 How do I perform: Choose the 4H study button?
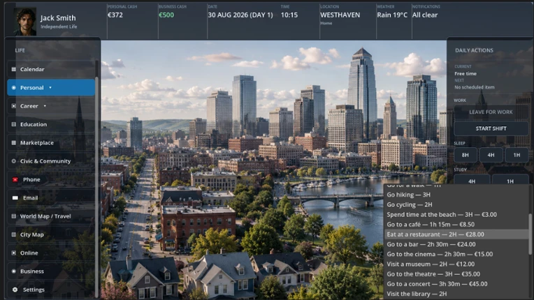[472, 180]
